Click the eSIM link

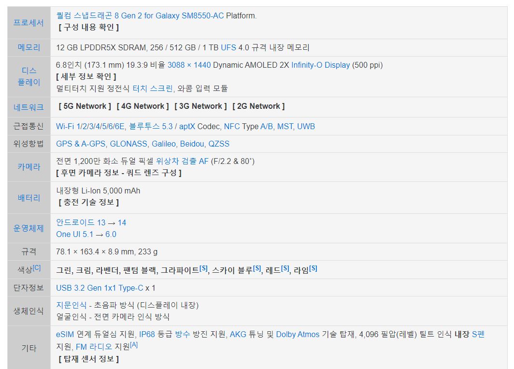coord(65,335)
